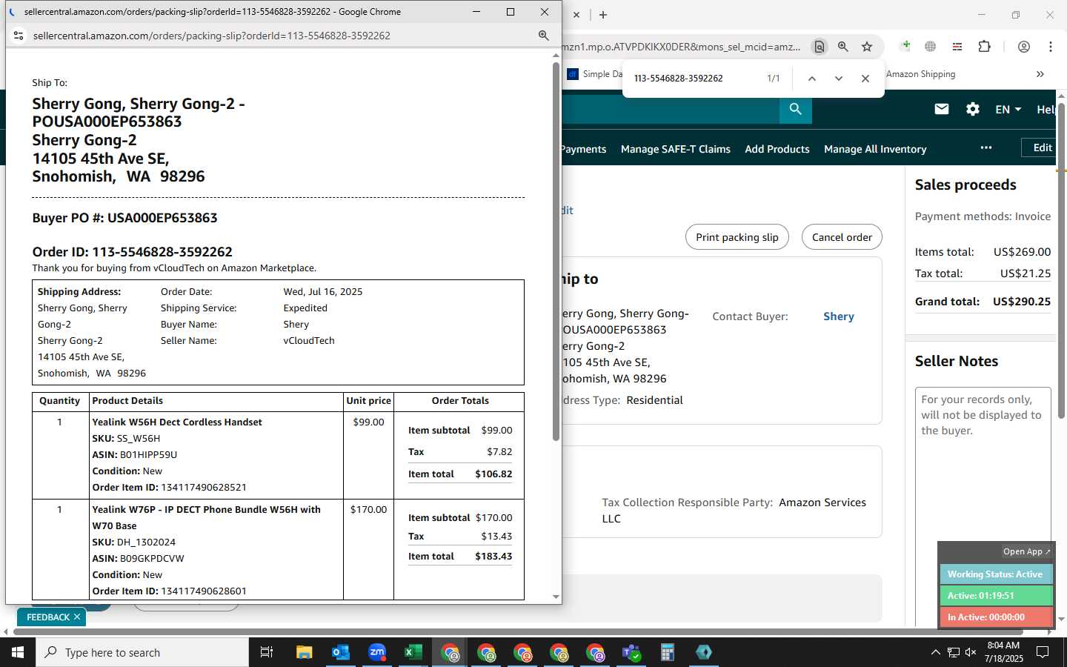Click the gray globe extension icon
This screenshot has width=1067, height=667.
coord(931,47)
